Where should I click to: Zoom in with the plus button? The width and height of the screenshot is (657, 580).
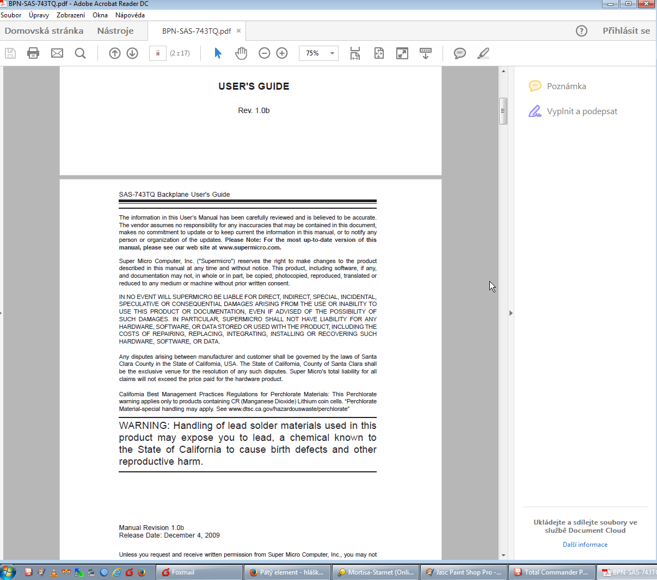pos(282,53)
